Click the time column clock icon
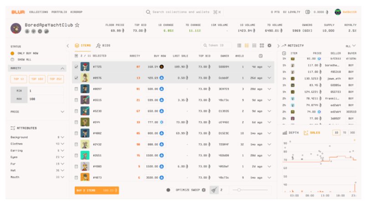The height and width of the screenshot is (202, 365). 261,56
